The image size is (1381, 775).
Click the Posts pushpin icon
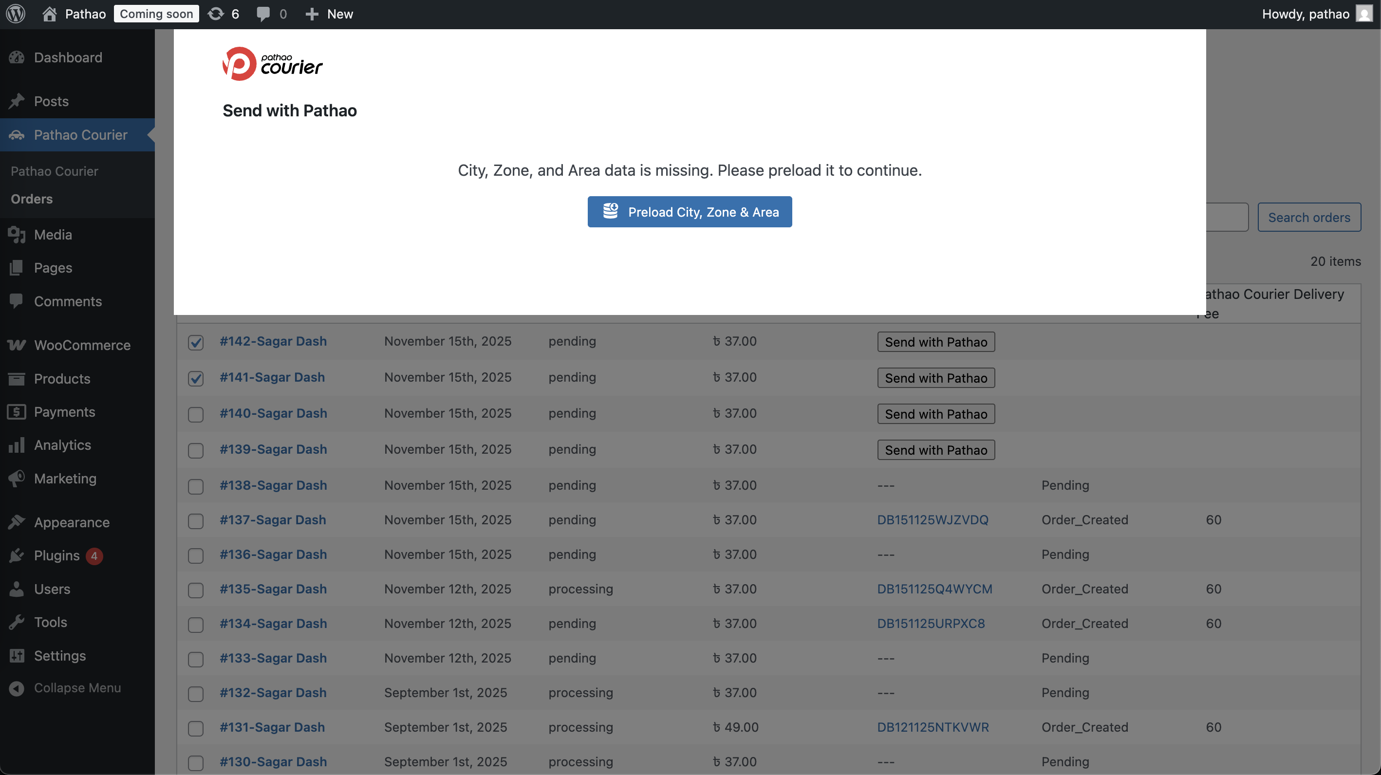(17, 101)
